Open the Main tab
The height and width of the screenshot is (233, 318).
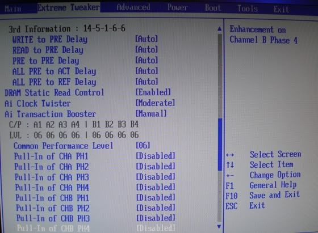pos(12,9)
